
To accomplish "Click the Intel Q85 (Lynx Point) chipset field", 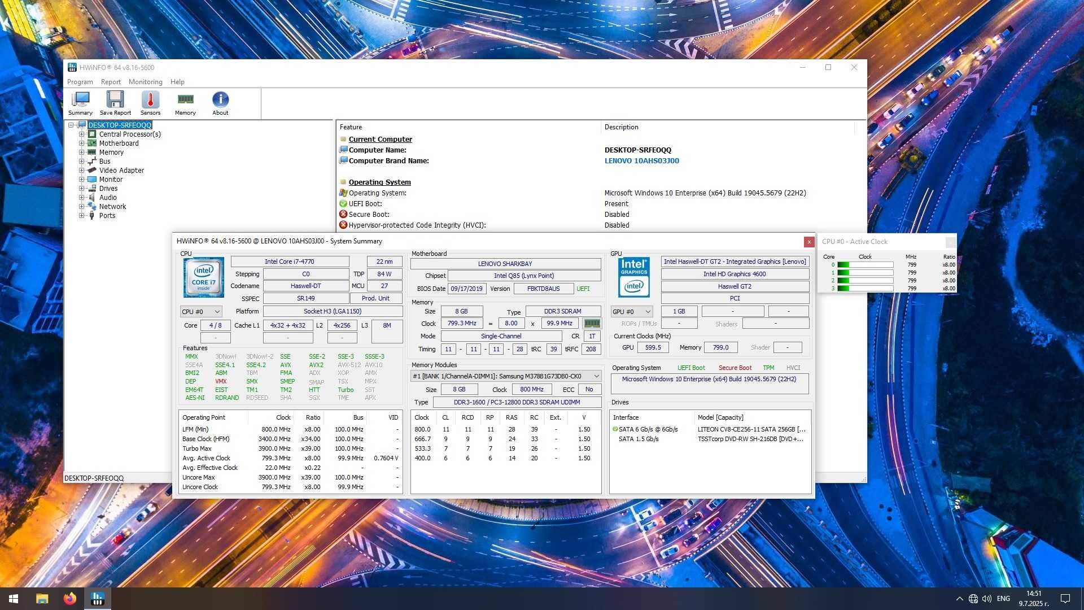I will click(524, 276).
